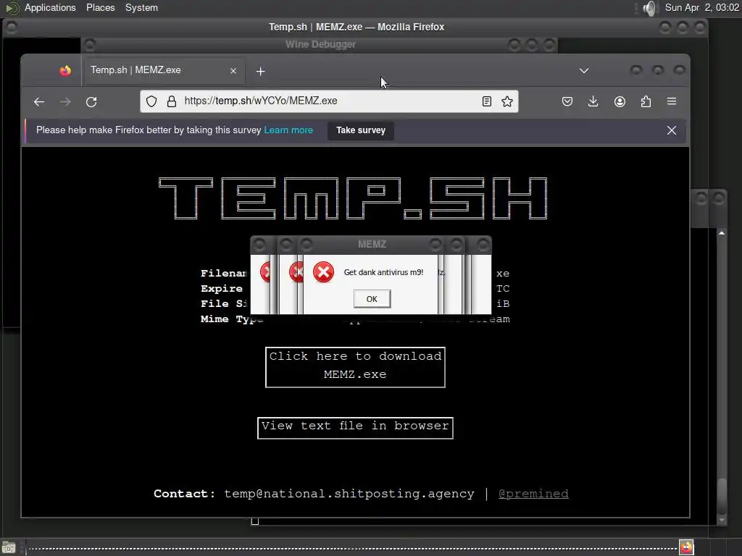Click the Contact: label text
The image size is (742, 556).
tap(185, 494)
